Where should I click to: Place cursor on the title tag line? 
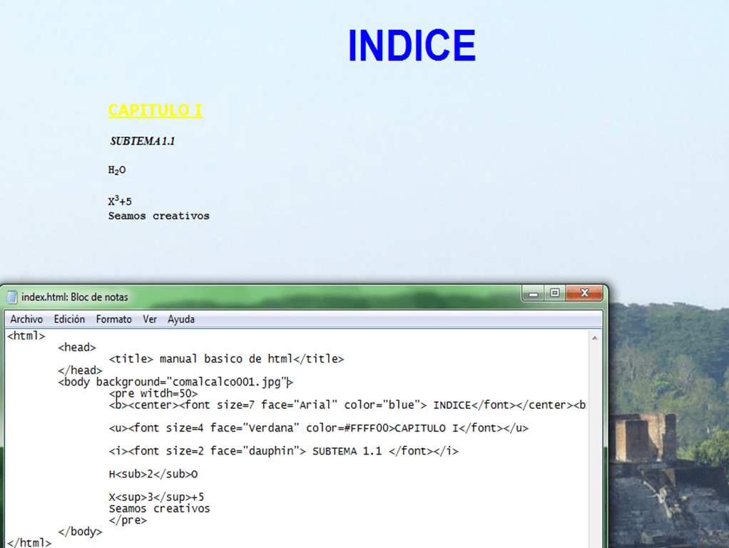pyautogui.click(x=226, y=359)
